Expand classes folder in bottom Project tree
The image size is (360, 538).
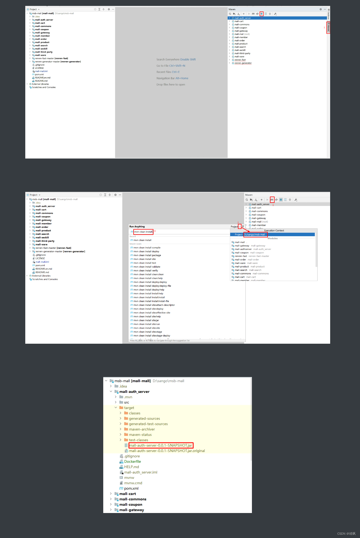121,413
